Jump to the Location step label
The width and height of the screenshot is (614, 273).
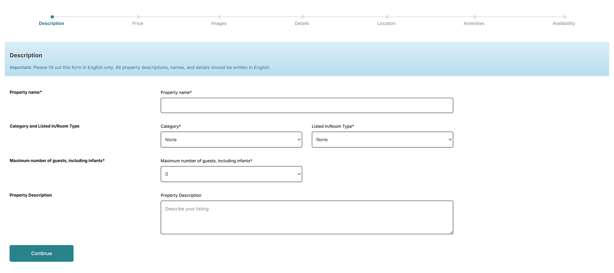tap(386, 23)
